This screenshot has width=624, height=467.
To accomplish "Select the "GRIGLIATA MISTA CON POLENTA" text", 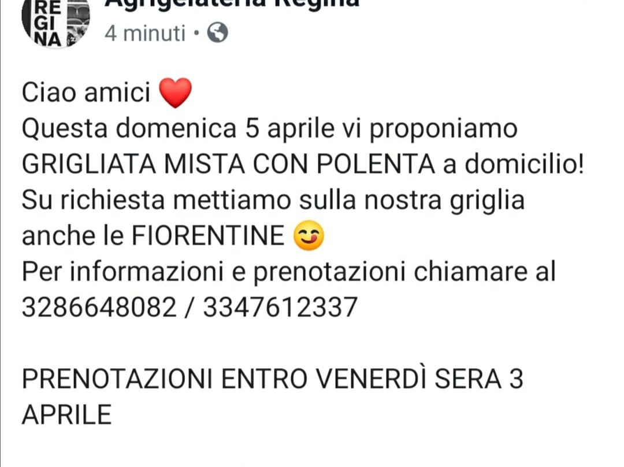I will click(228, 164).
